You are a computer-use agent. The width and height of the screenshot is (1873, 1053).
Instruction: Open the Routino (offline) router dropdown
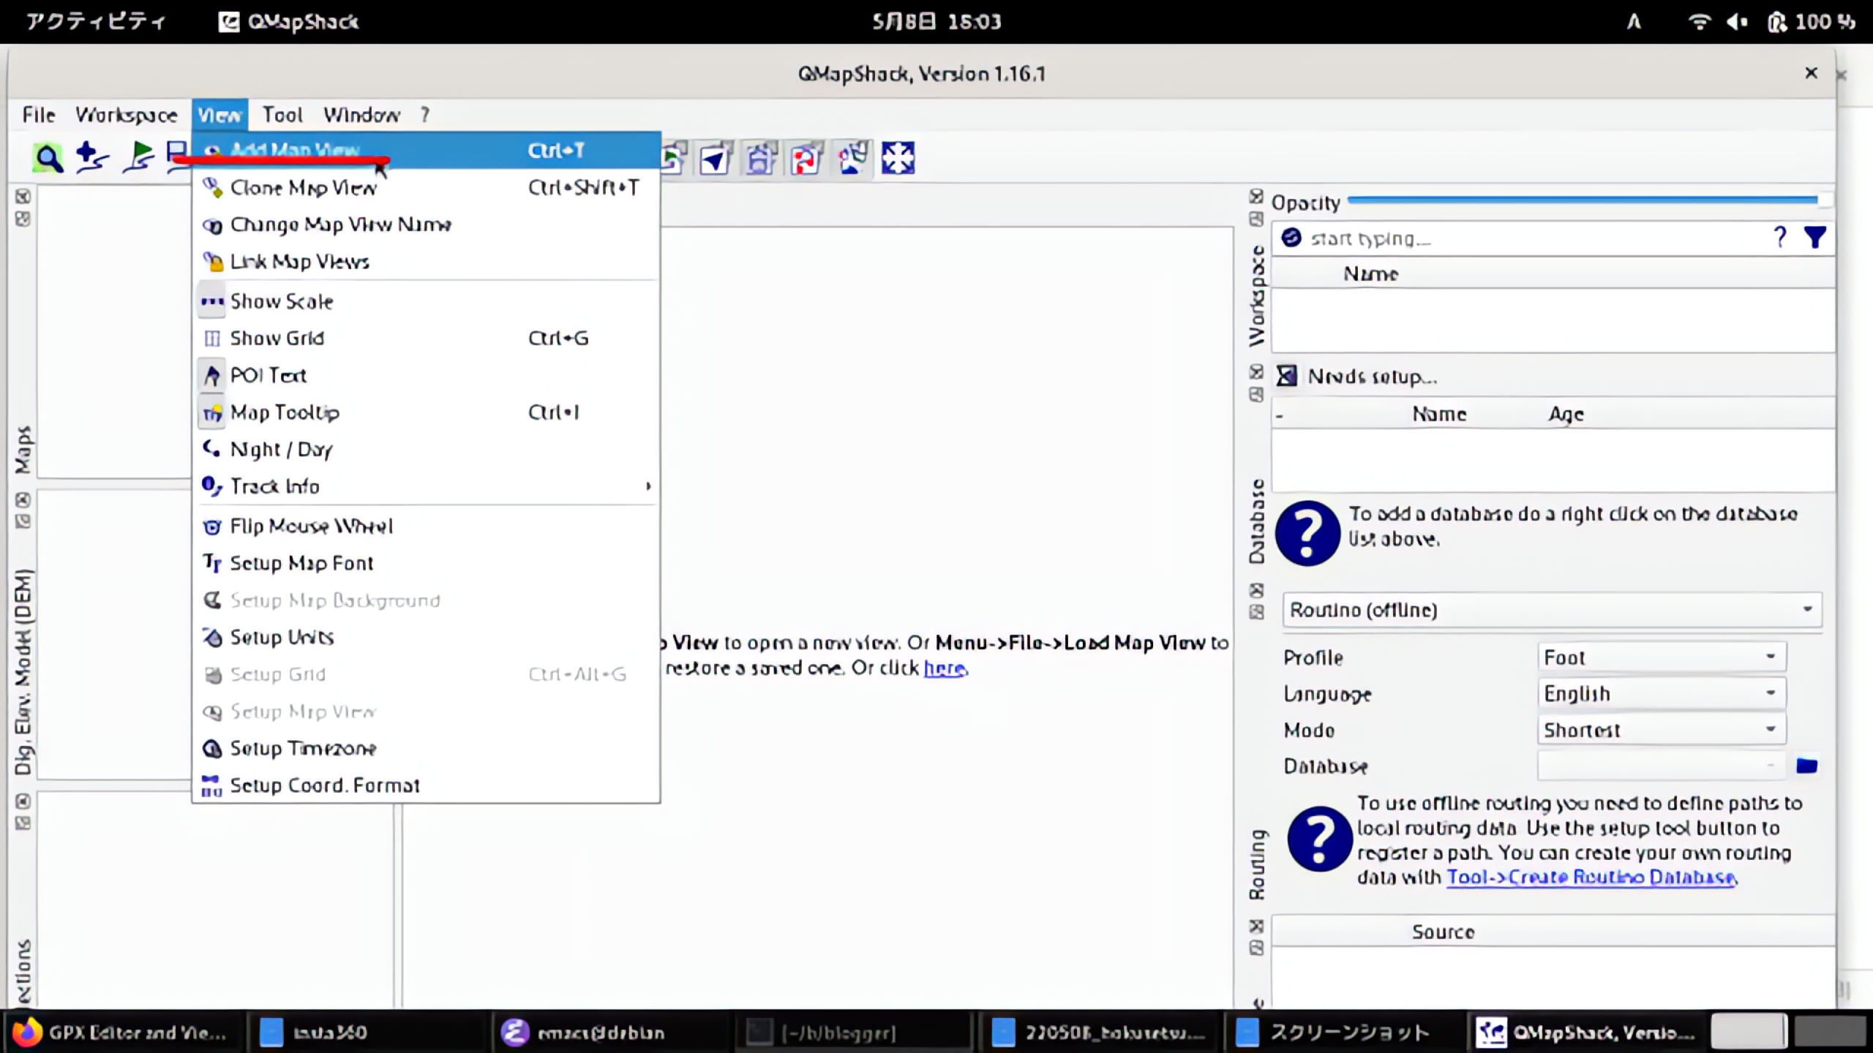tap(1551, 609)
